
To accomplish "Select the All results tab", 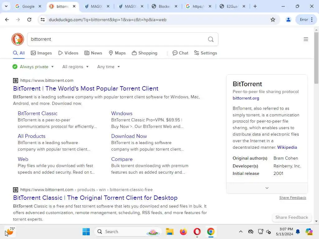I will click(19, 53).
